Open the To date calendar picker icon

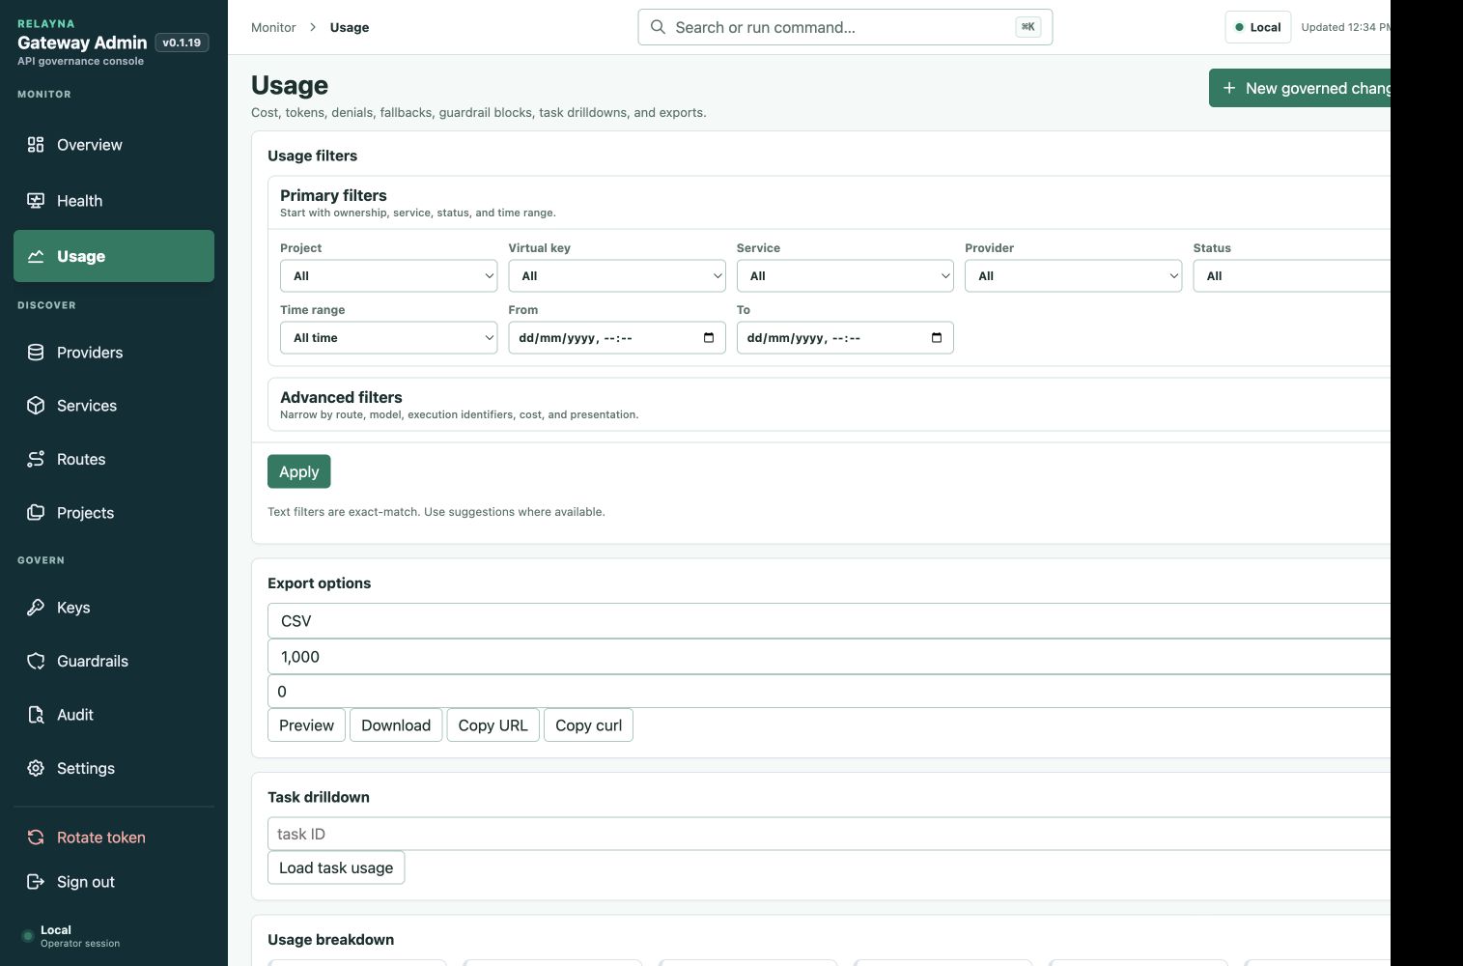click(937, 338)
